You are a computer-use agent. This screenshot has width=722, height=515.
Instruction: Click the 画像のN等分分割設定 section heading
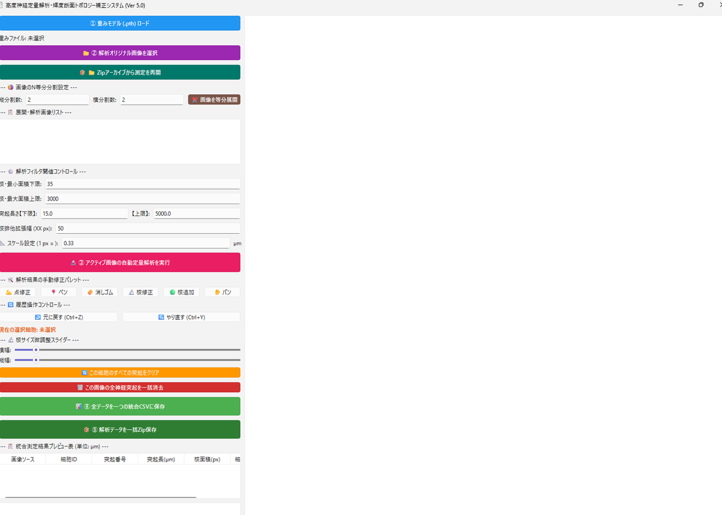coord(39,87)
